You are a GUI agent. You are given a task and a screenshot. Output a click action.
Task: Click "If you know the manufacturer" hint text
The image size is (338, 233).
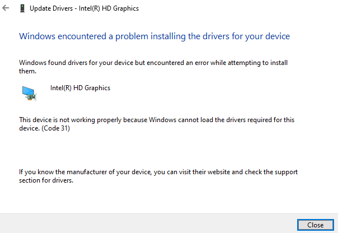pos(66,171)
